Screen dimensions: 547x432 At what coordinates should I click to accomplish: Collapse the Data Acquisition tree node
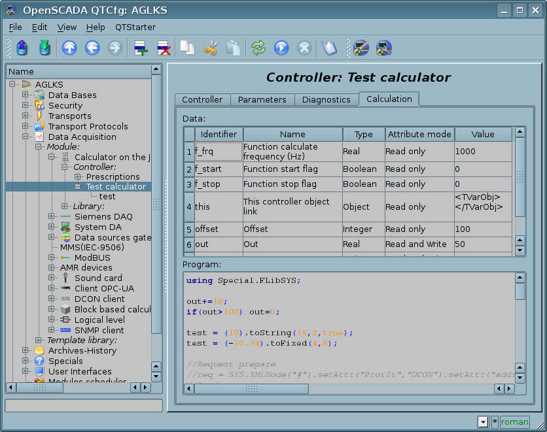[26, 137]
